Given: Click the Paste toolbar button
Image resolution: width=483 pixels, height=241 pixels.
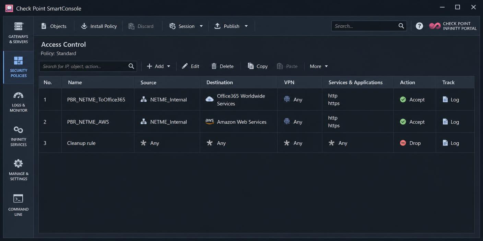Looking at the screenshot, I should (x=287, y=66).
